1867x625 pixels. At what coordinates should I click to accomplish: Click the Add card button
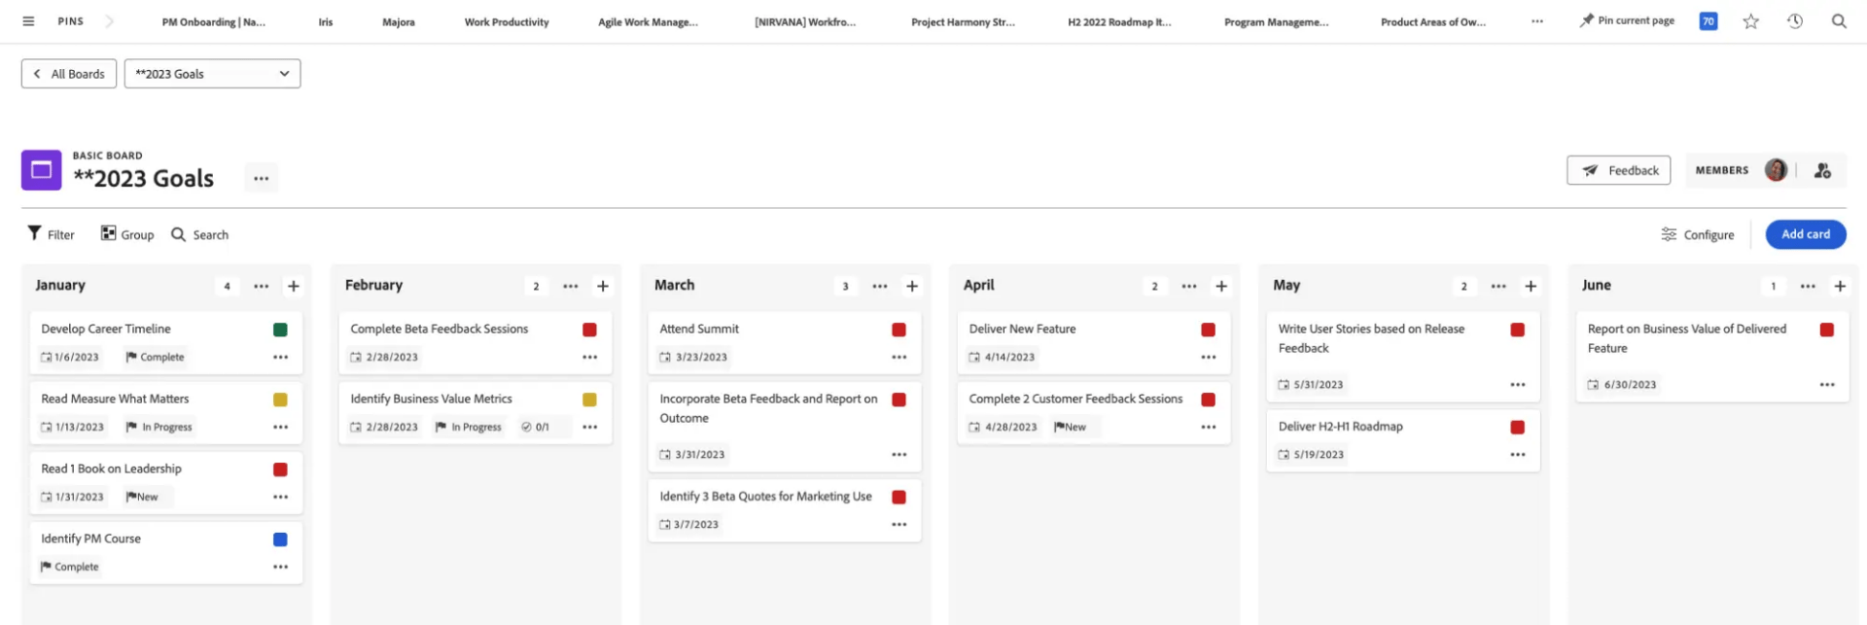click(1805, 234)
